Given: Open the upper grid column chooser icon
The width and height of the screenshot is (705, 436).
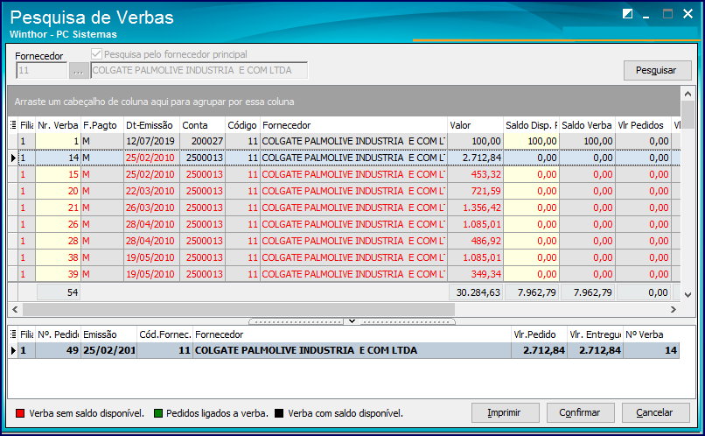Looking at the screenshot, I should coord(13,125).
